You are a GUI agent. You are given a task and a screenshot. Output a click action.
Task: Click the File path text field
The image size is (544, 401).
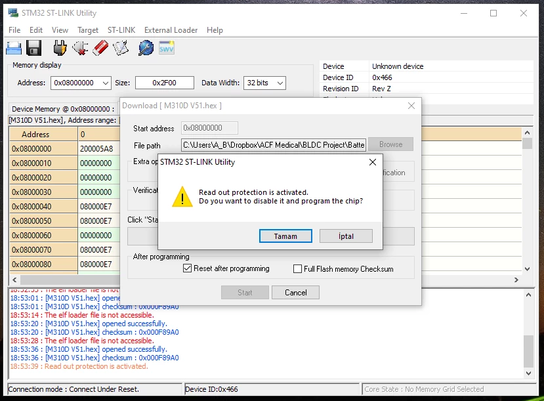(x=274, y=144)
